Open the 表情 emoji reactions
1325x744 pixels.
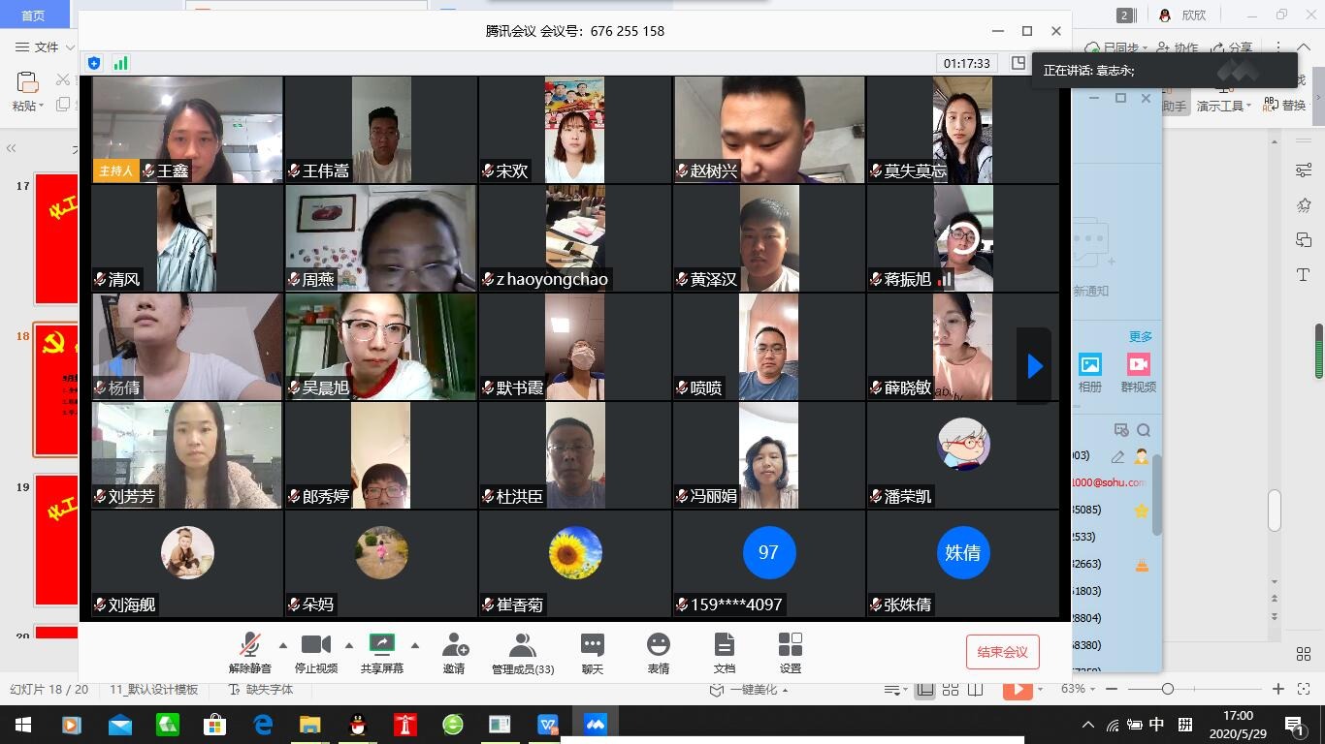(x=659, y=653)
